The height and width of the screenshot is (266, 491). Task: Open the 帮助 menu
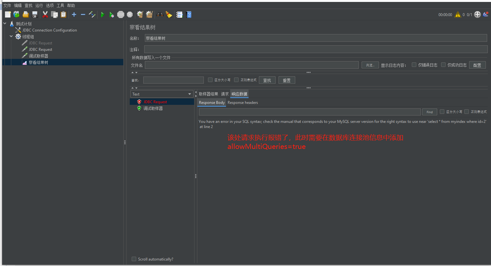point(71,5)
